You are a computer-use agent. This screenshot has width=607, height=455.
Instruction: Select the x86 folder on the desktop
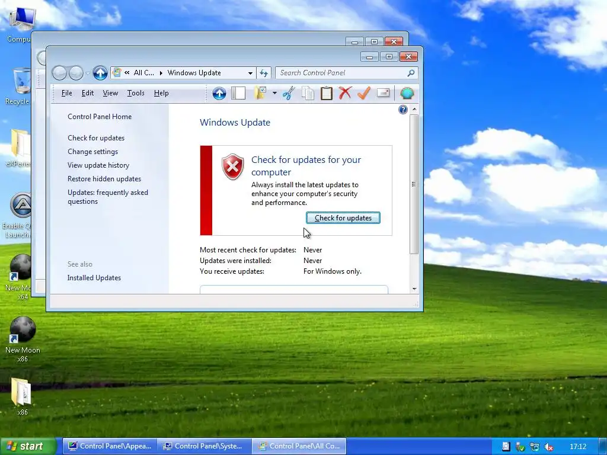pos(22,396)
